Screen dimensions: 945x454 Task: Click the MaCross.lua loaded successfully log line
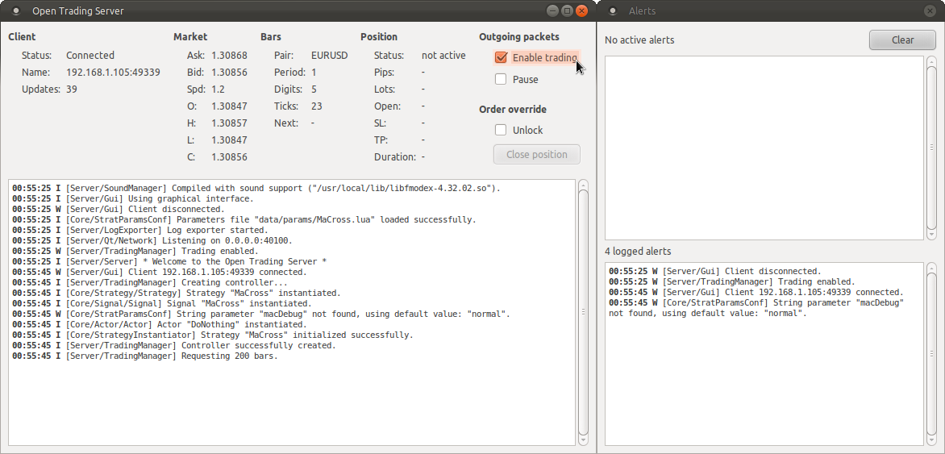(244, 219)
